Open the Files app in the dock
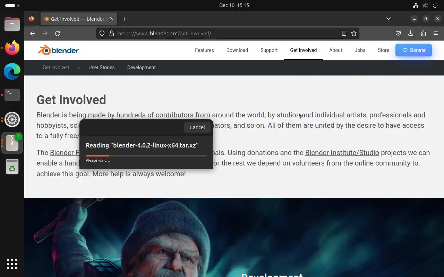Viewport: 444px width, 277px height. pyautogui.click(x=12, y=24)
